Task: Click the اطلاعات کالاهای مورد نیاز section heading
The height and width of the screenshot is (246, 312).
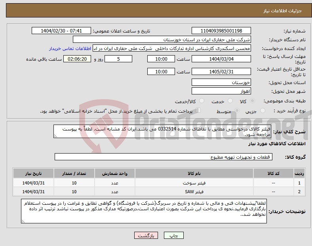Action: [x=277, y=144]
